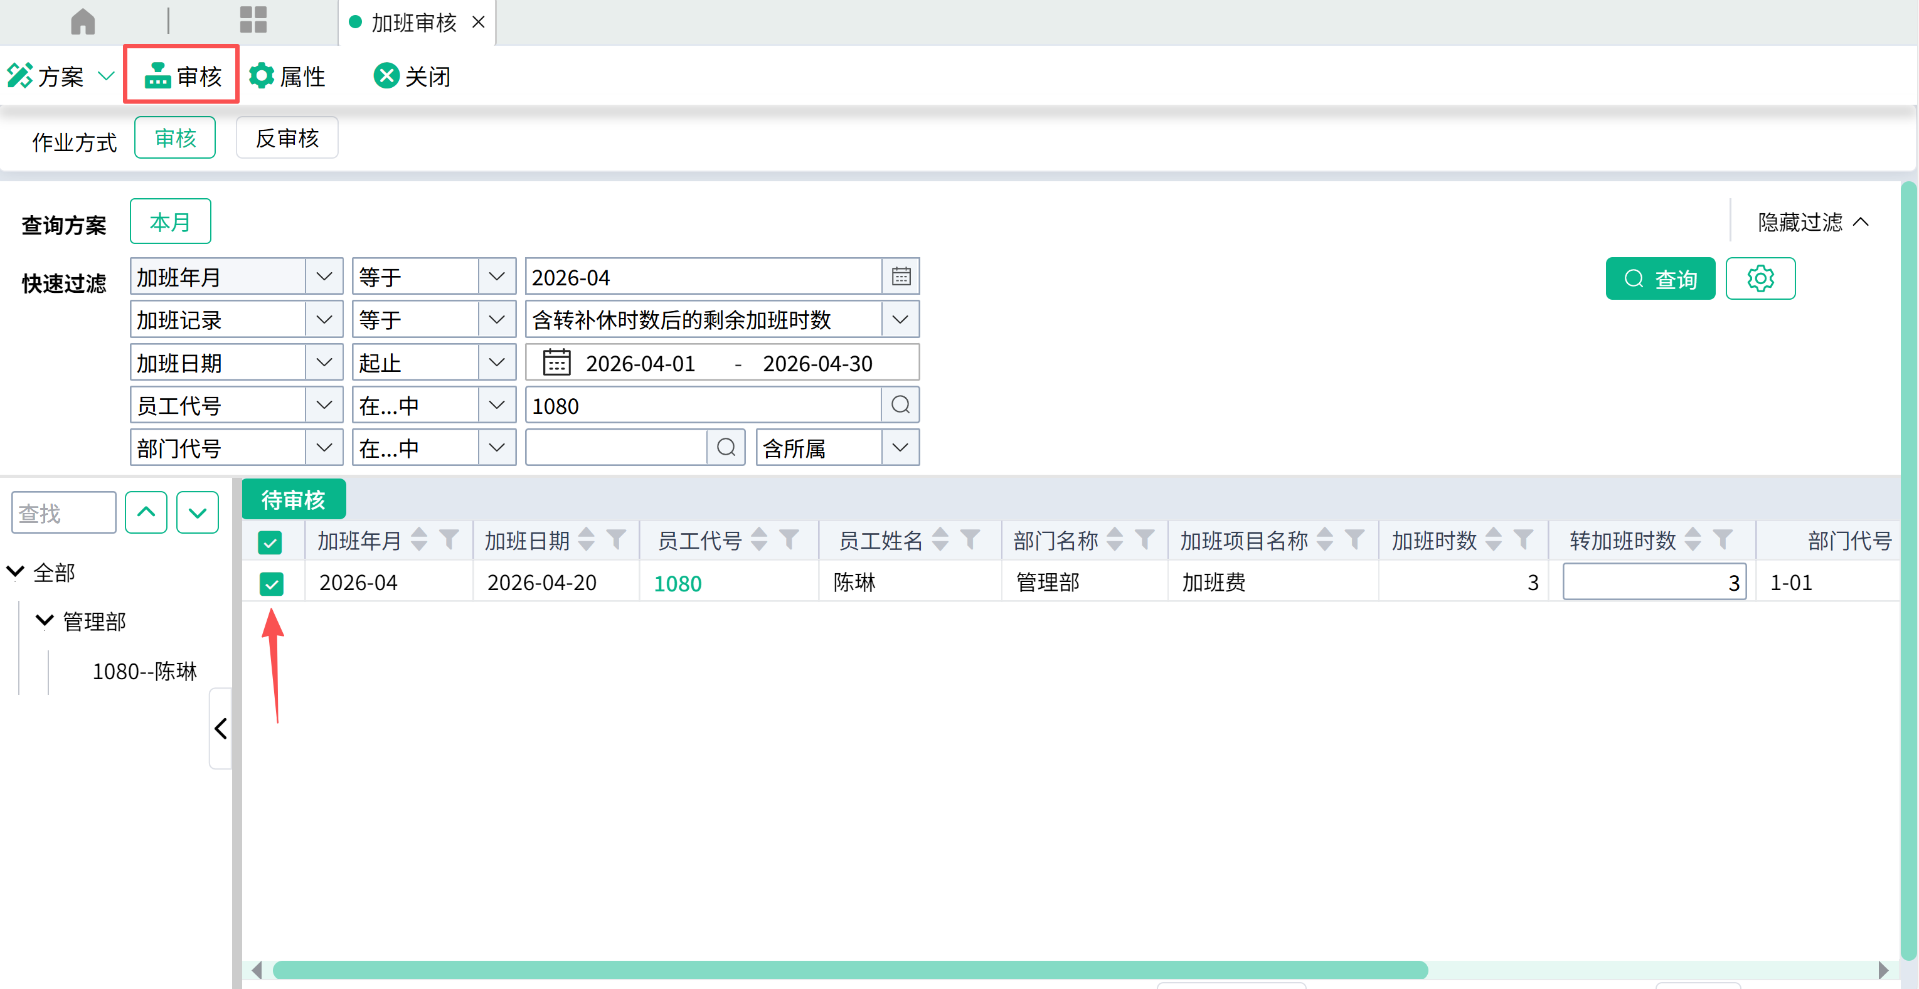Click filter icon on 员工姓名 column

coord(970,539)
